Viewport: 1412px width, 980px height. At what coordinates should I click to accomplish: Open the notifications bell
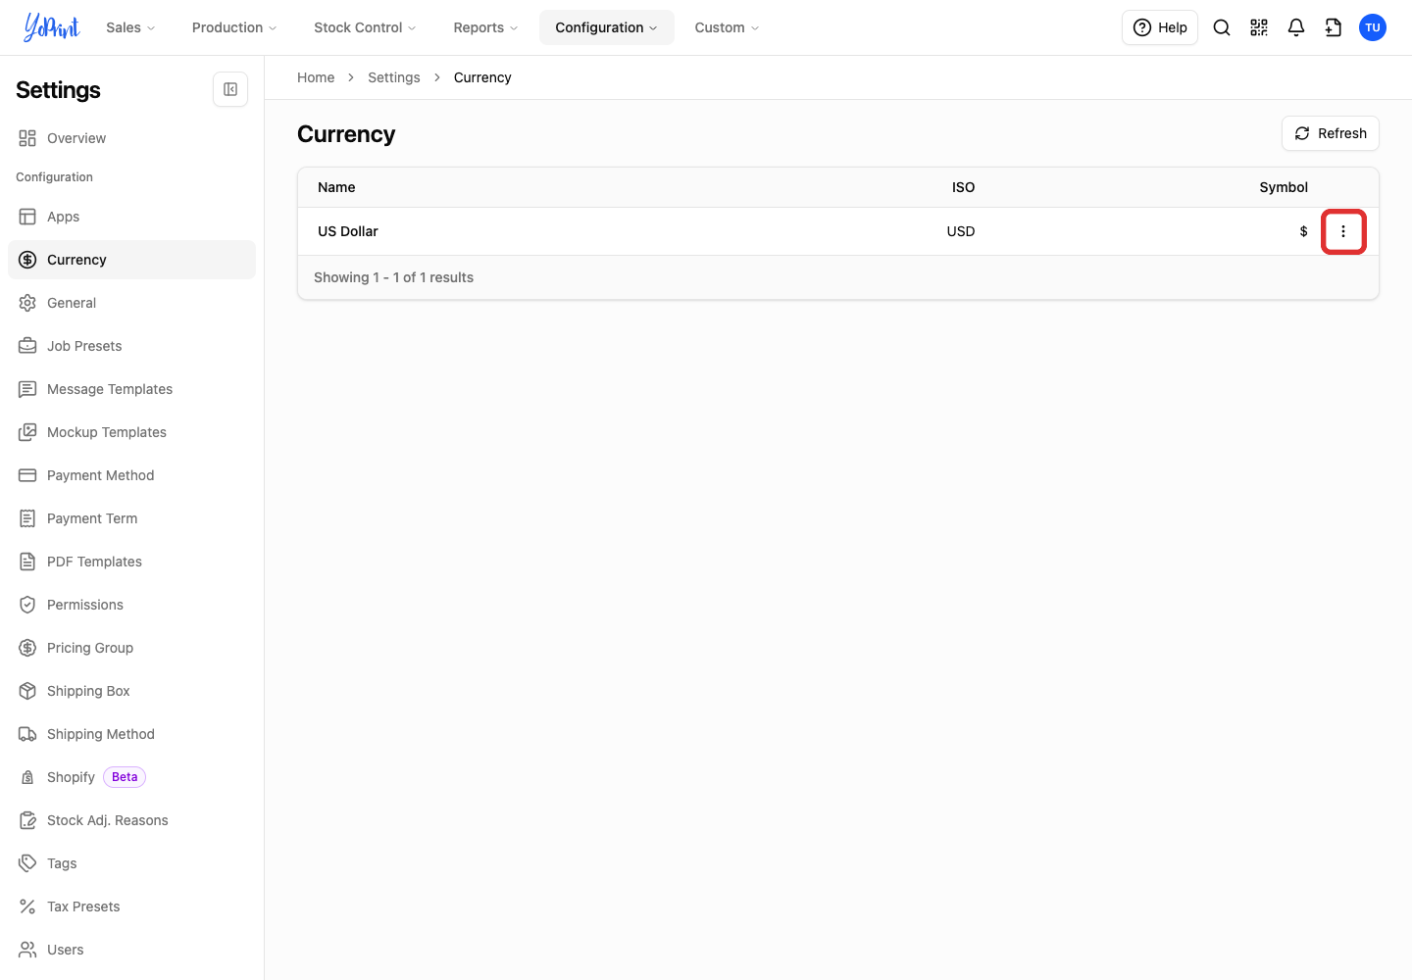click(1296, 27)
